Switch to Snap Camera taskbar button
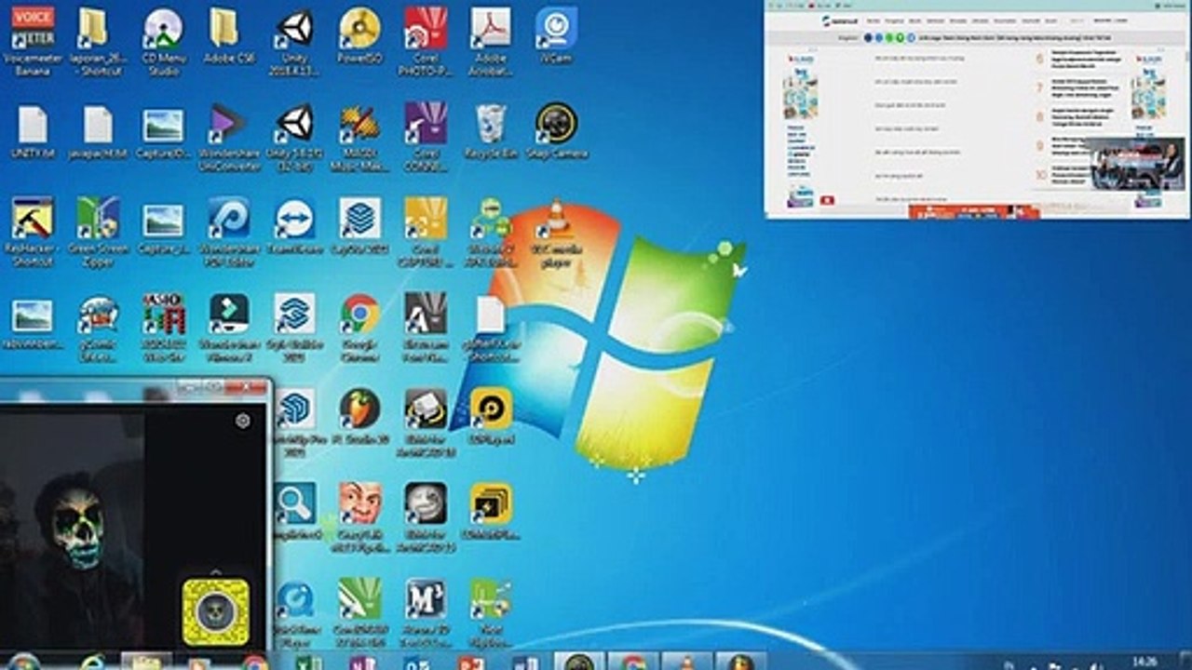 pos(579,663)
